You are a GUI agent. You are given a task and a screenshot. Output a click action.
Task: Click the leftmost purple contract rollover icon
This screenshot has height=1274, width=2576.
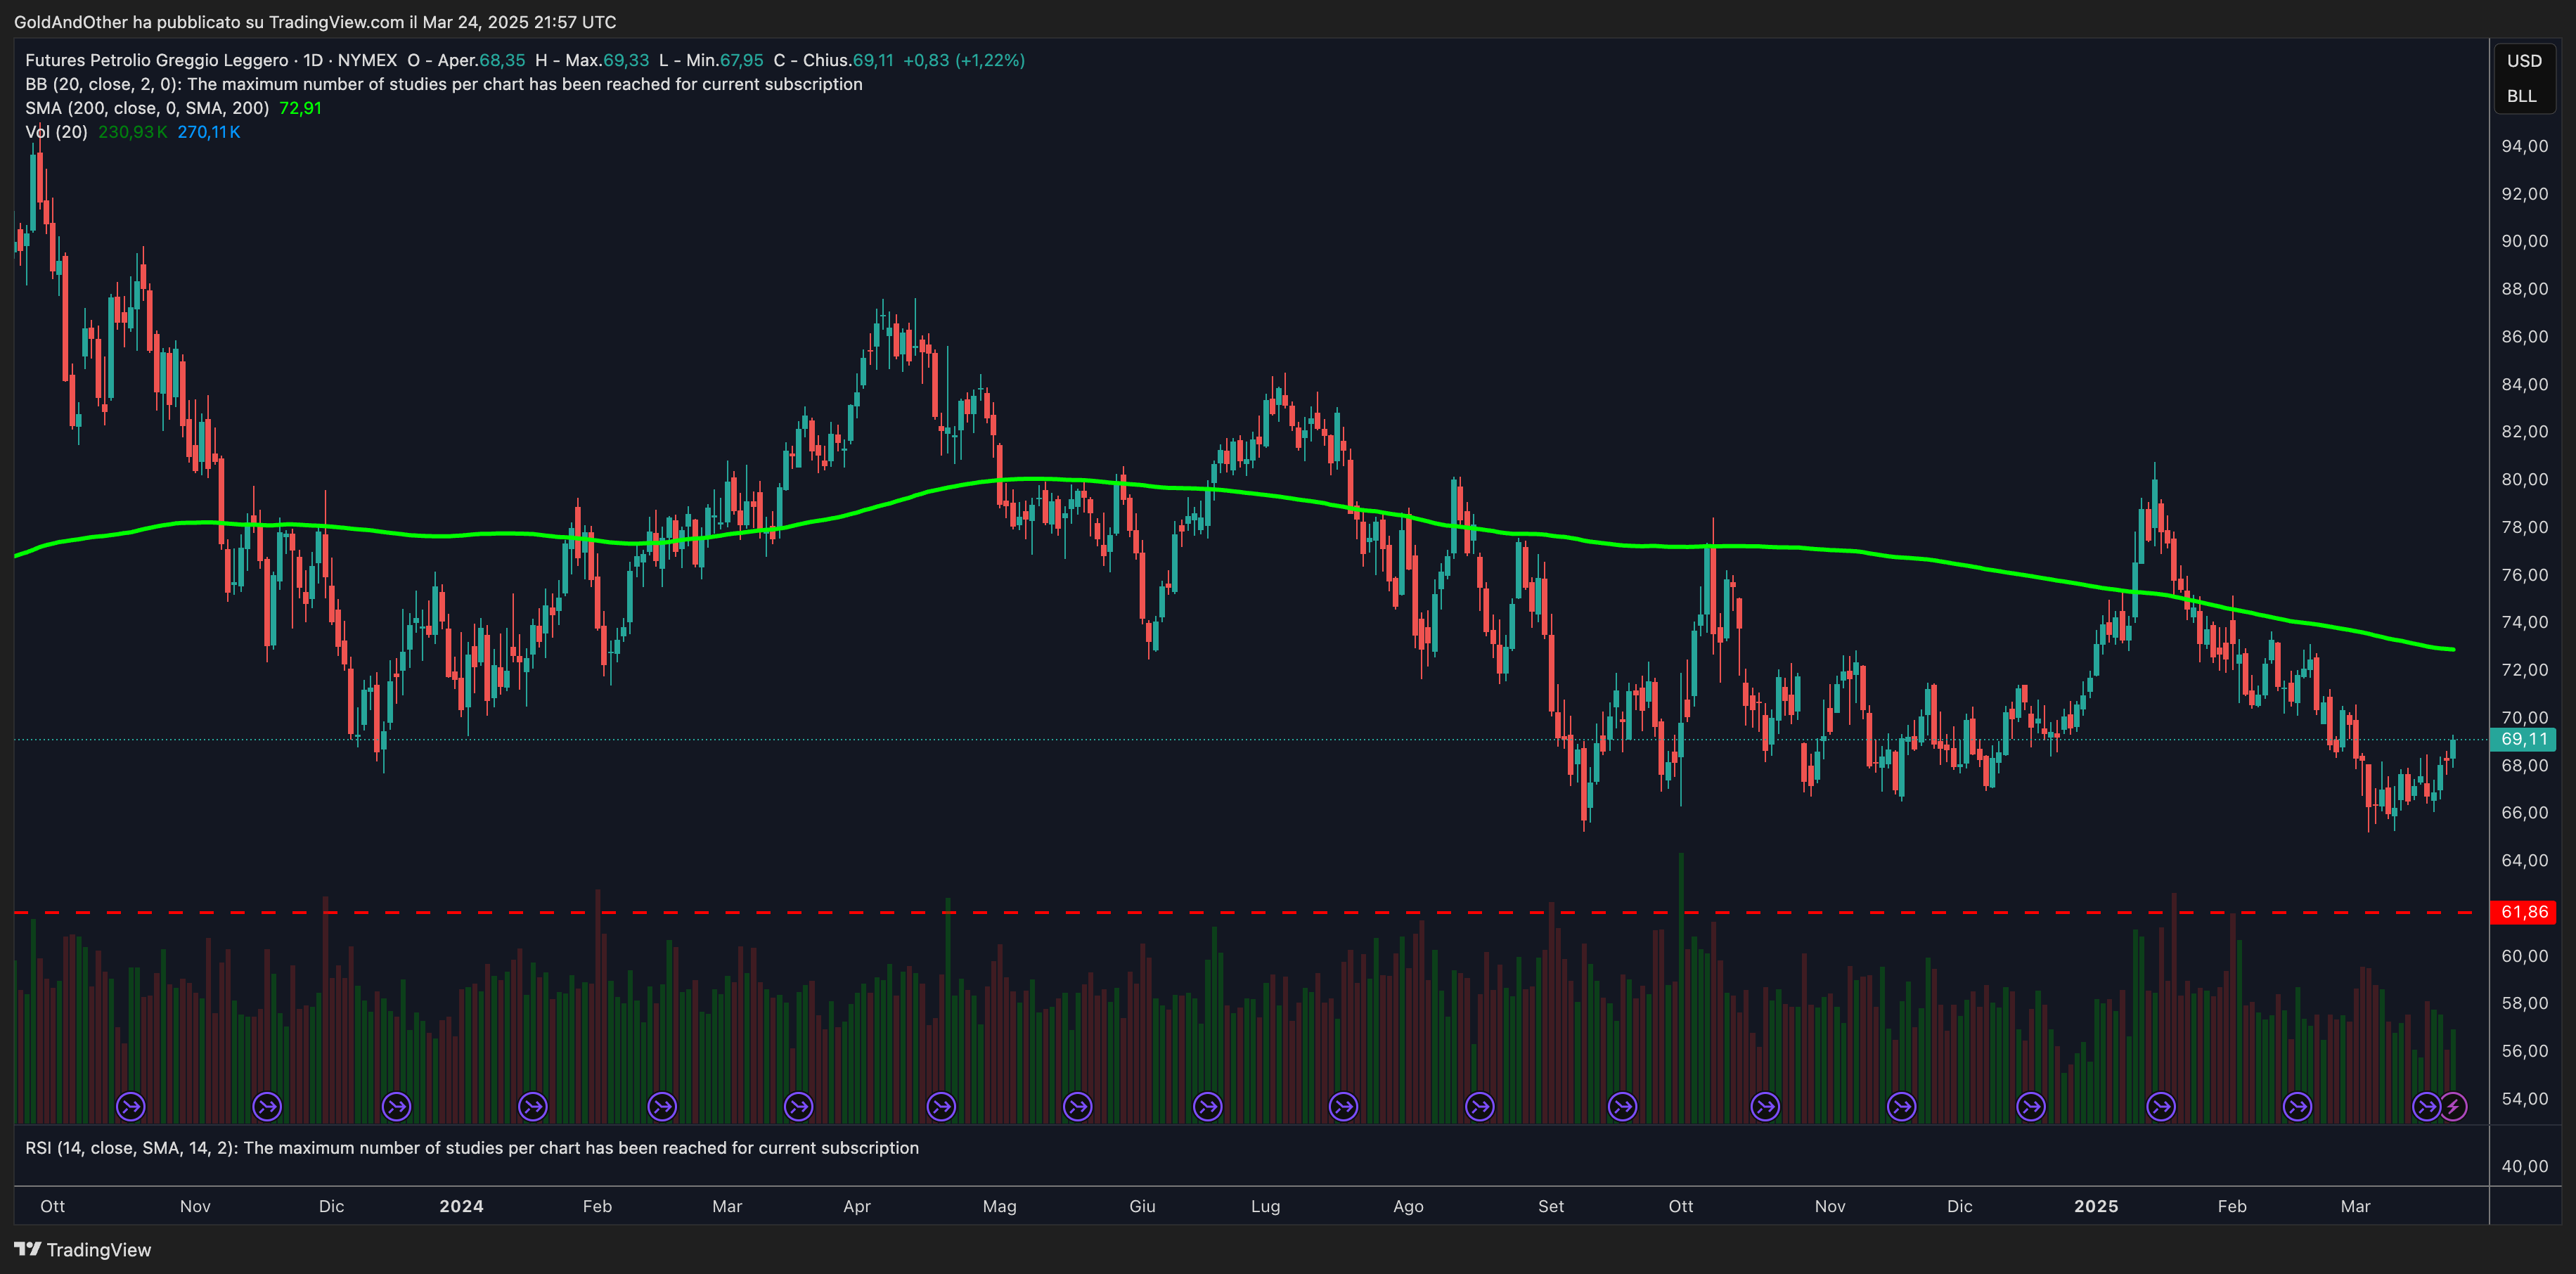point(131,1107)
